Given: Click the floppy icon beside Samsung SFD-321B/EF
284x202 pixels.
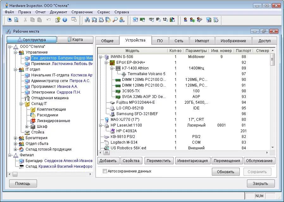Looking at the screenshot, I should (x=112, y=114).
